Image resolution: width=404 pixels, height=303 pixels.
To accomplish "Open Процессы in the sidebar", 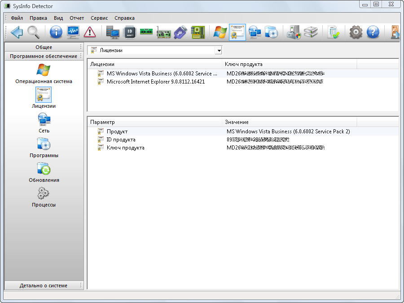I will (44, 197).
